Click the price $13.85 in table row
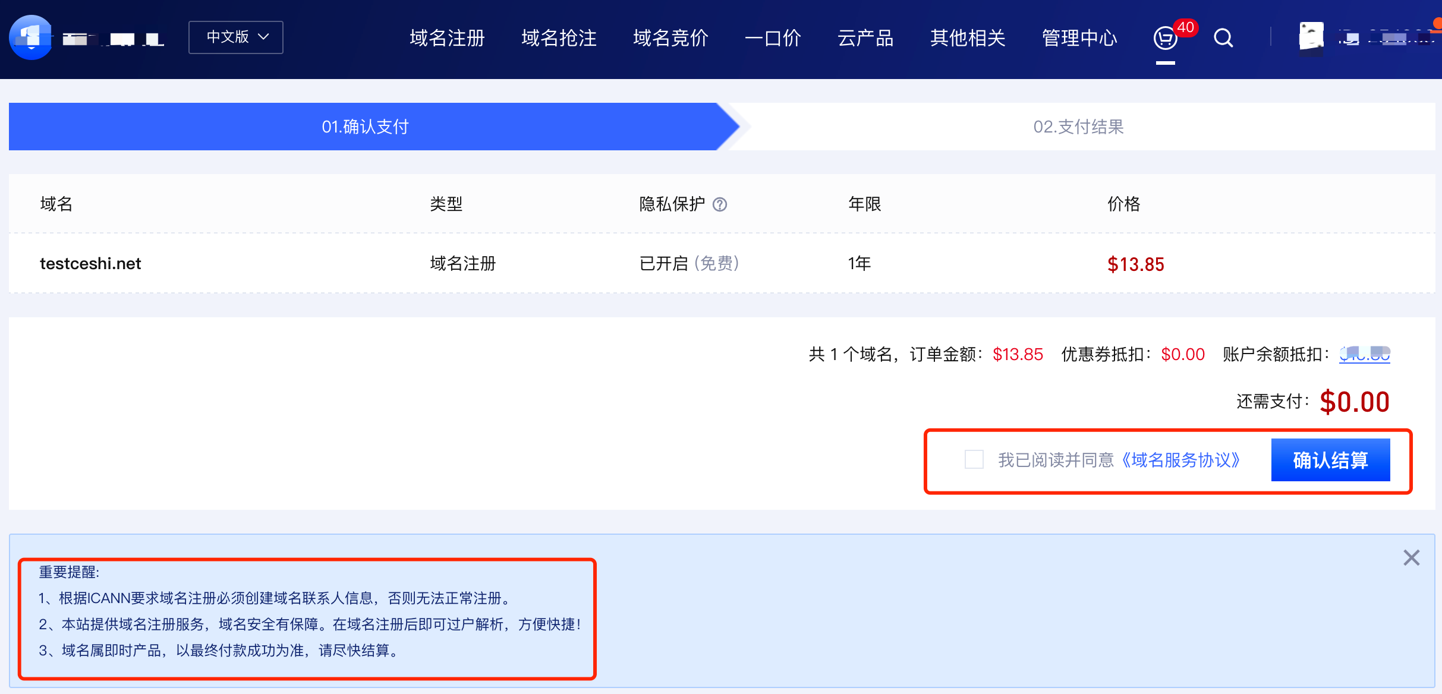Viewport: 1442px width, 694px height. pos(1135,264)
